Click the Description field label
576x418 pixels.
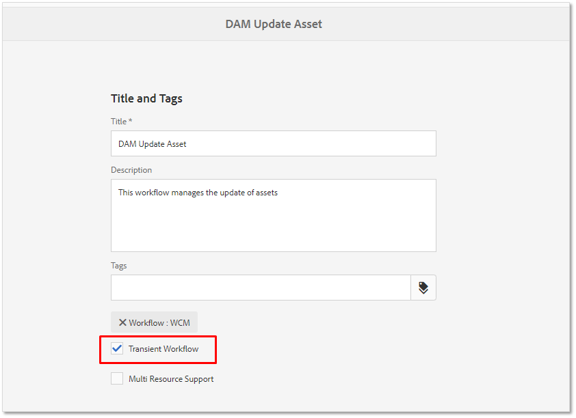(x=131, y=170)
